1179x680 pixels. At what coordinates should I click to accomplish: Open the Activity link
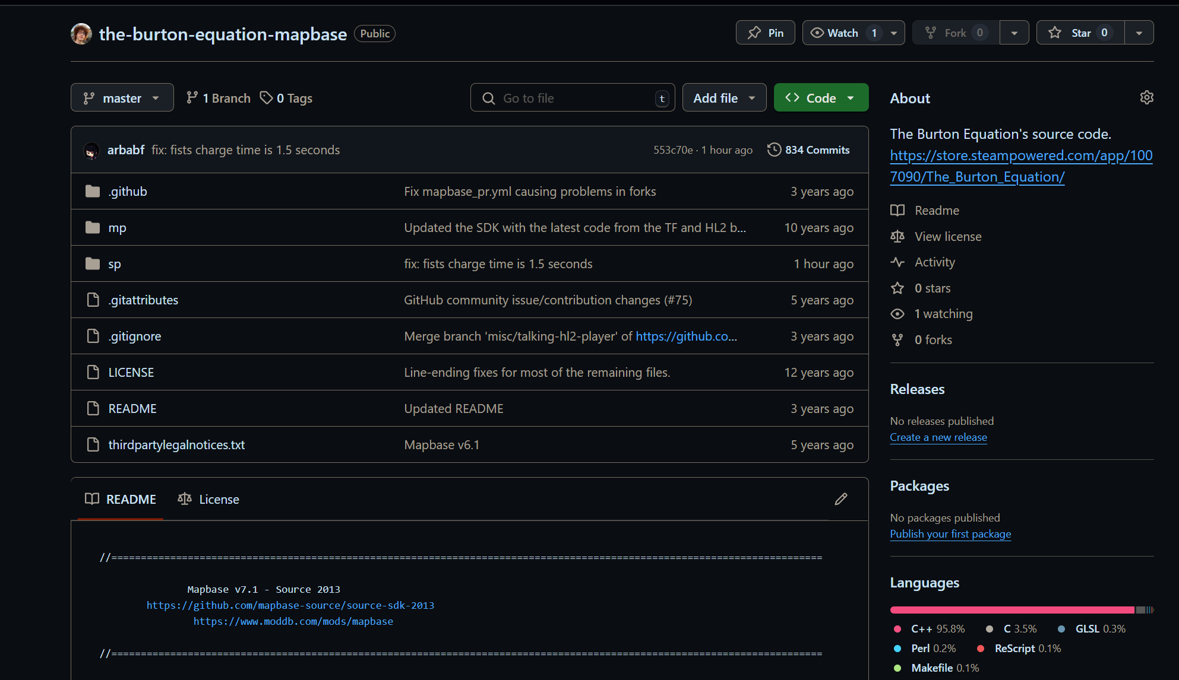pyautogui.click(x=923, y=262)
